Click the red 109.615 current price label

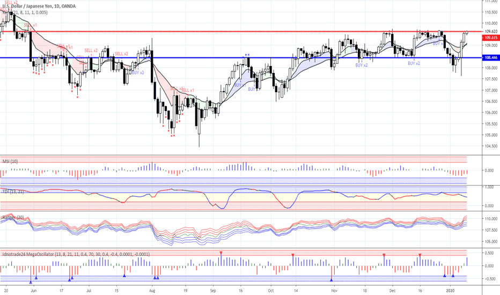490,38
